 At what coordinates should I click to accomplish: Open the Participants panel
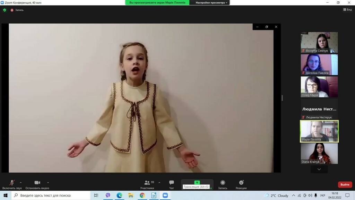(147, 184)
